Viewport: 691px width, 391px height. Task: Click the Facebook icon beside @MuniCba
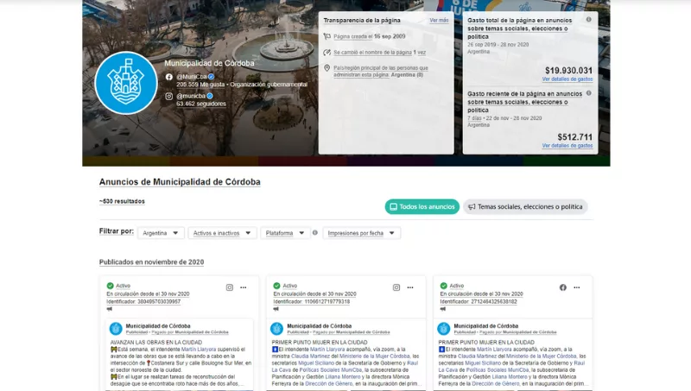click(x=169, y=77)
